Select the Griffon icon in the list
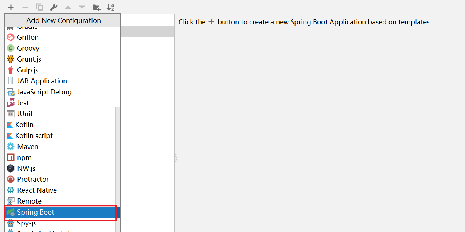The width and height of the screenshot is (465, 232). point(11,37)
